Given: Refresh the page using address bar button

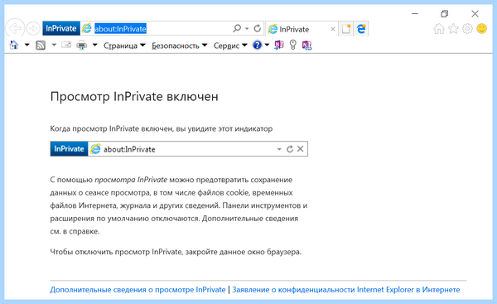Looking at the screenshot, I should pyautogui.click(x=258, y=28).
